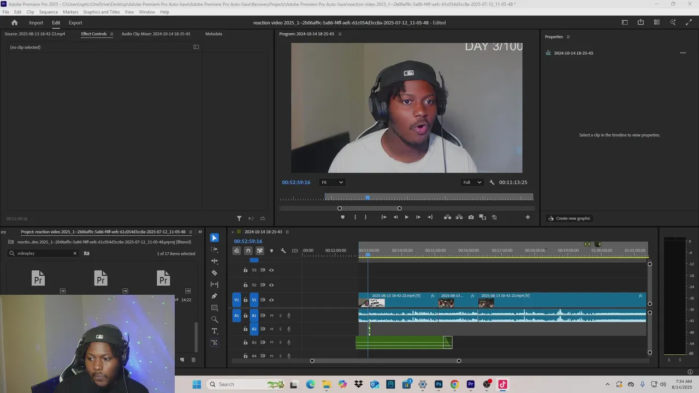
Task: Open Effect Controls panel menu
Action: [111, 34]
